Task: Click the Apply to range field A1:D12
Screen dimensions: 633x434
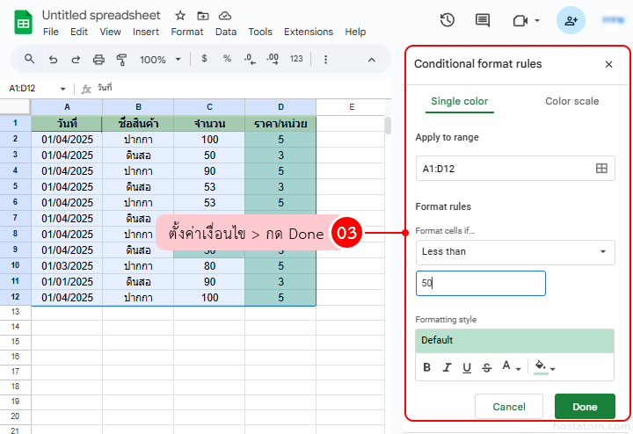Action: (515, 169)
